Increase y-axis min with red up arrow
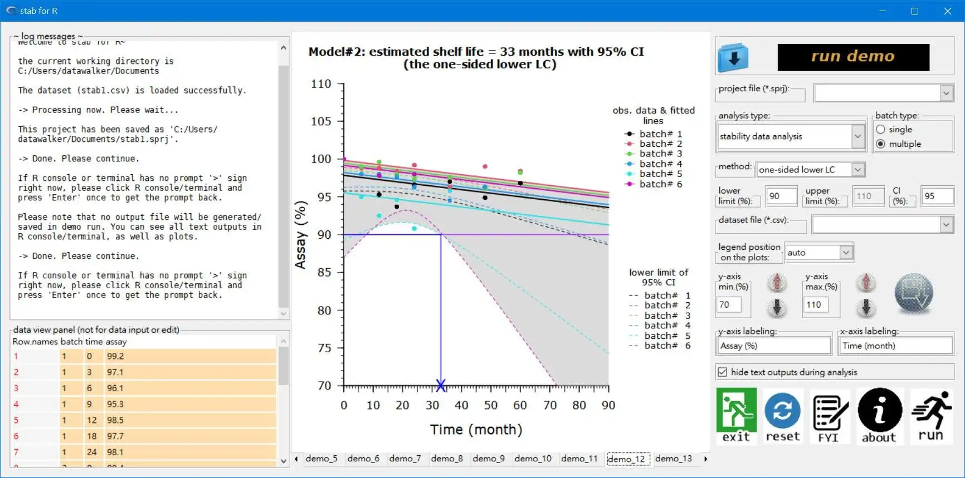This screenshot has height=478, width=965. point(777,283)
